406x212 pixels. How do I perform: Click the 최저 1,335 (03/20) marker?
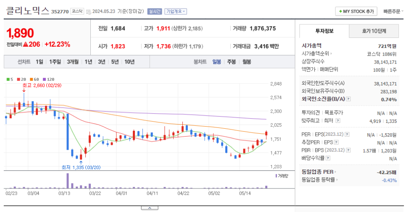pos(81,167)
